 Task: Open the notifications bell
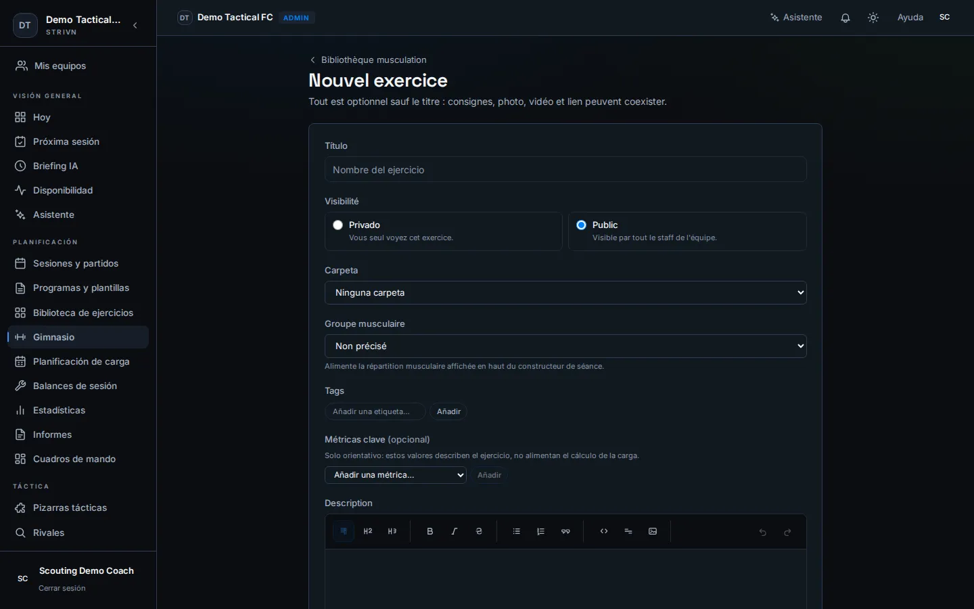(x=845, y=18)
